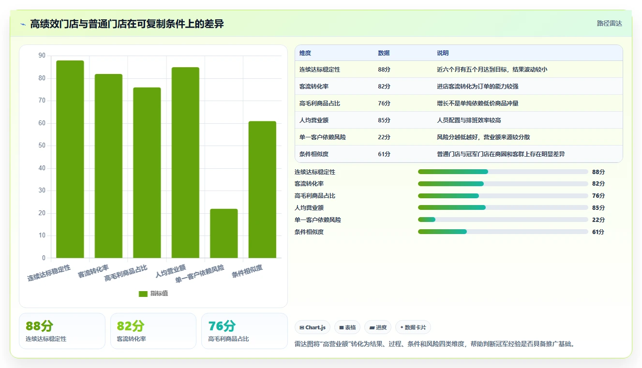This screenshot has width=642, height=368.
Task: Click the page title 高绩效门店与普通门店
Action: coord(127,24)
